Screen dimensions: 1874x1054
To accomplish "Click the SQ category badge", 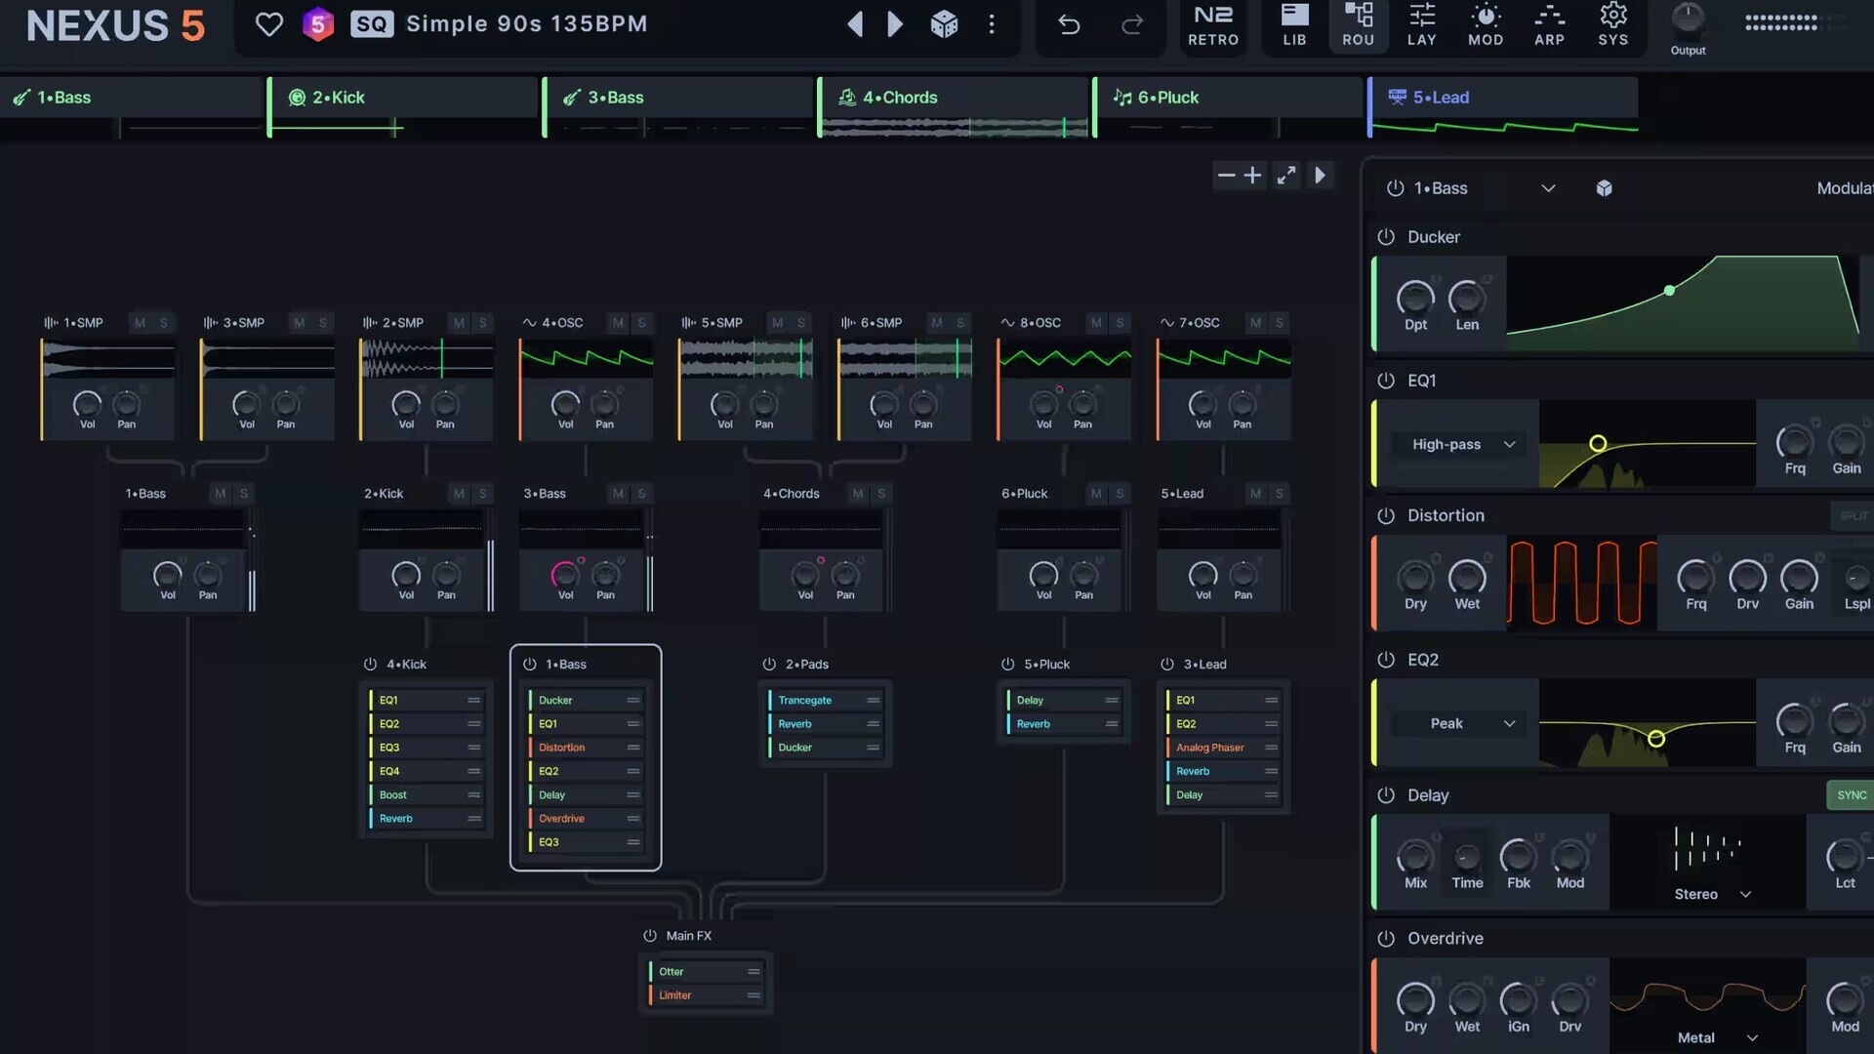I will click(x=372, y=24).
